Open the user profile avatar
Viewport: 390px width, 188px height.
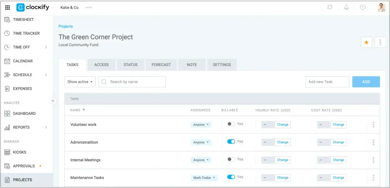(x=381, y=8)
